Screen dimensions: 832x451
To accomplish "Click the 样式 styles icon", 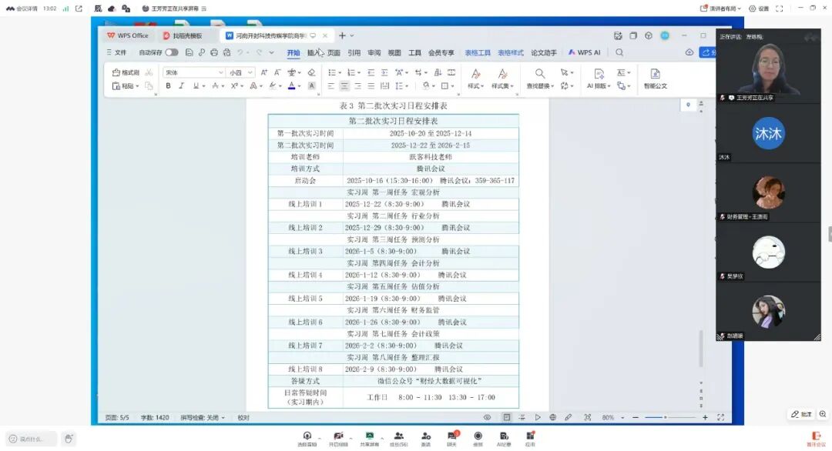I will click(475, 79).
